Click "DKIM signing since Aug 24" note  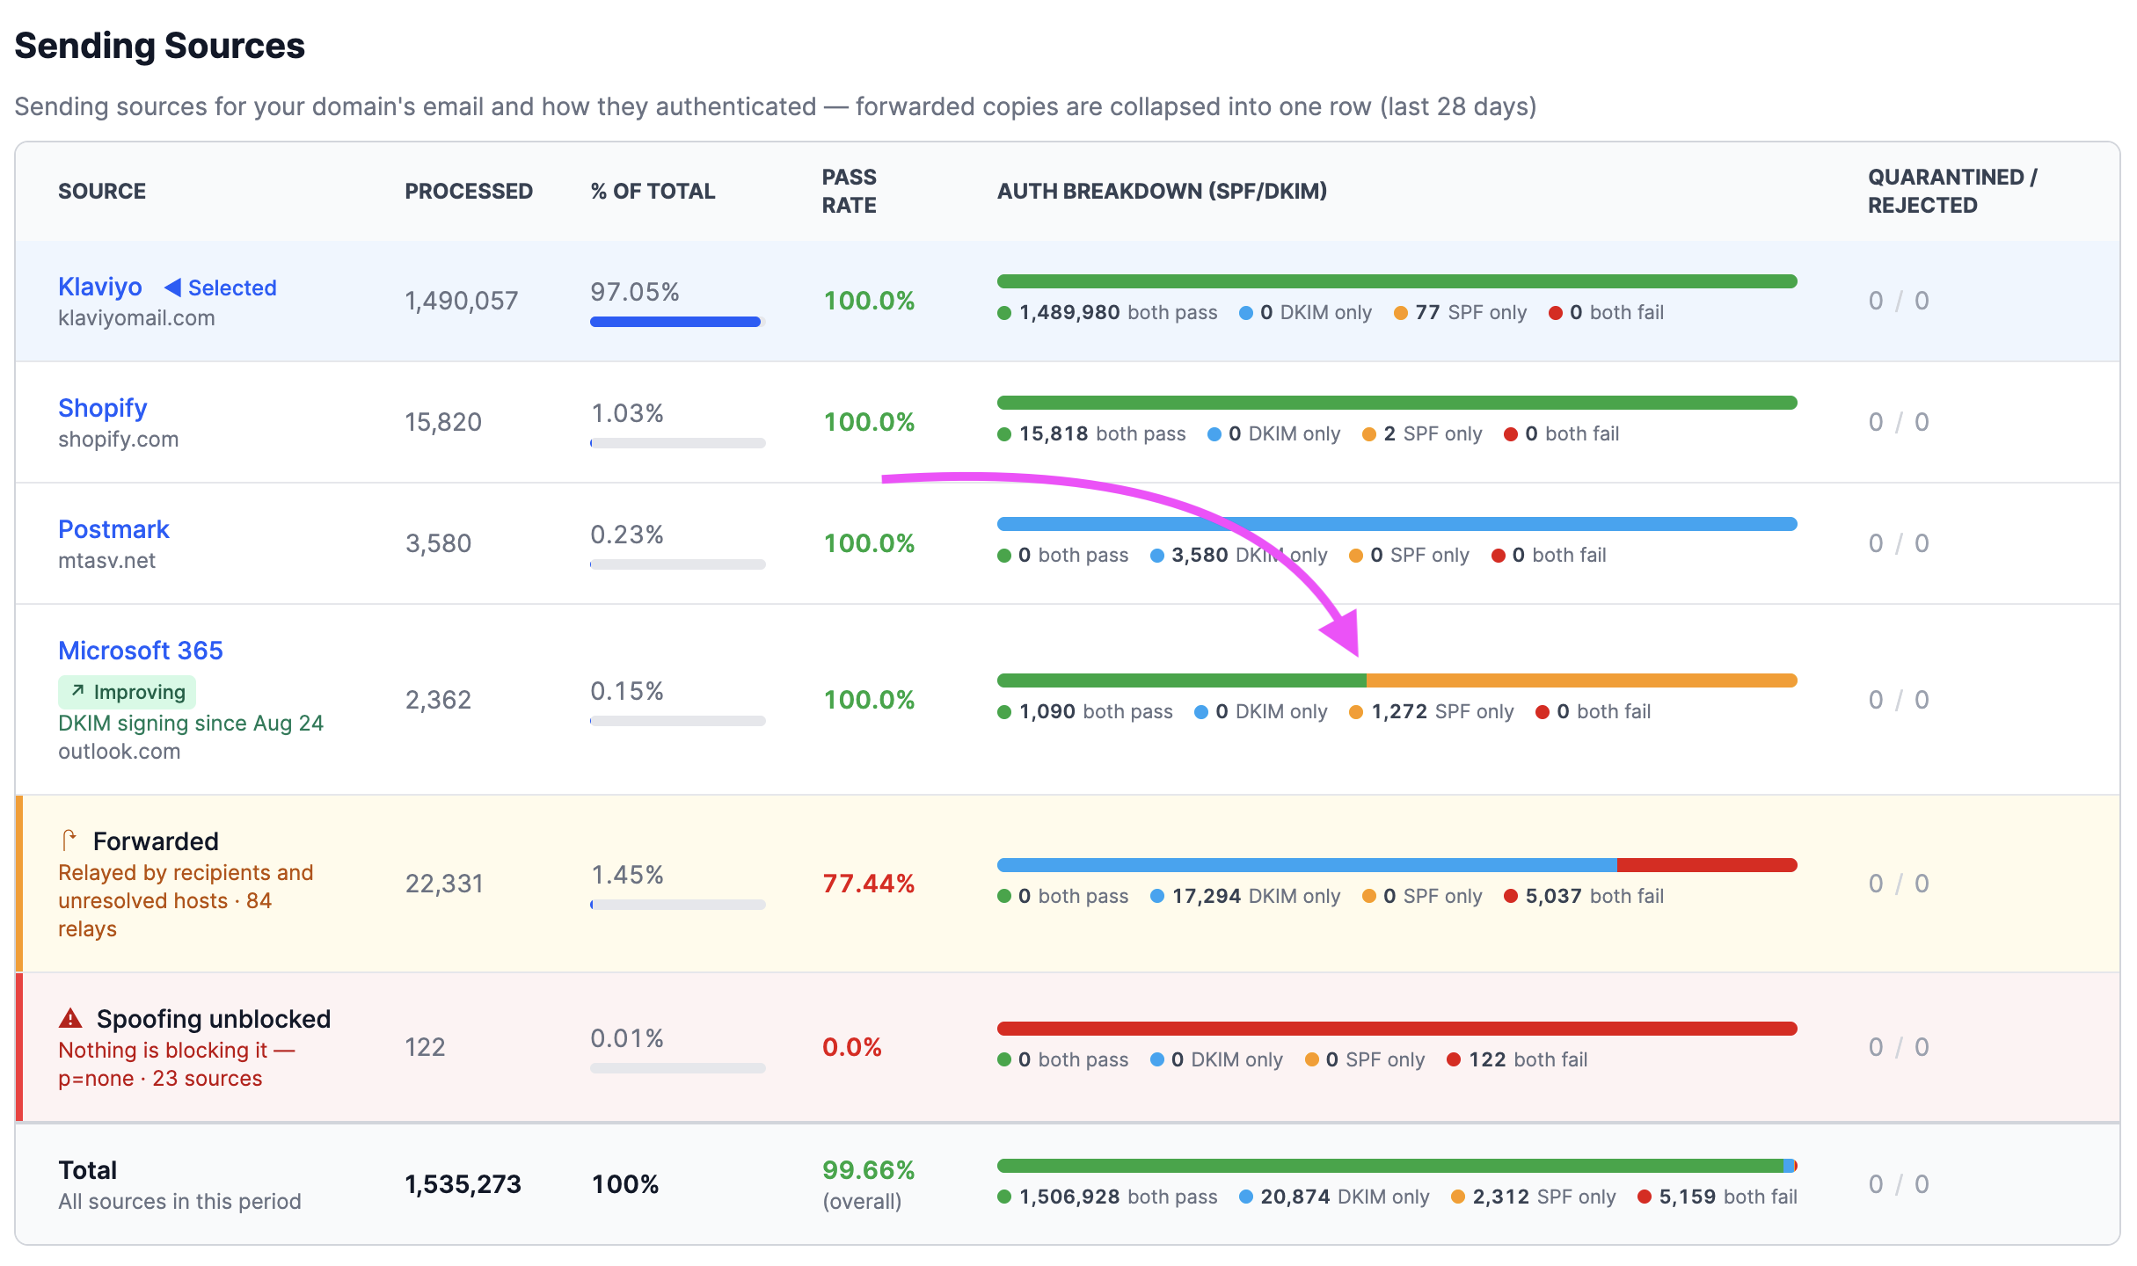pos(191,723)
